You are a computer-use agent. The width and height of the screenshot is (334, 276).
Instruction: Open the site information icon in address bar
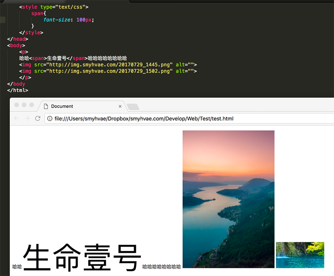coord(50,119)
